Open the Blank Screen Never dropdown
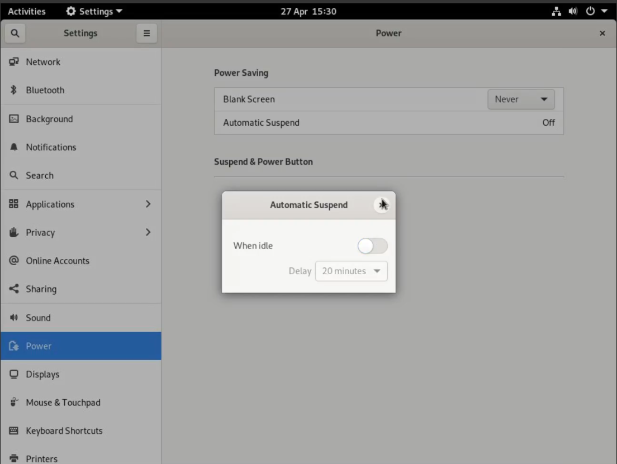The height and width of the screenshot is (464, 617). [x=521, y=99]
